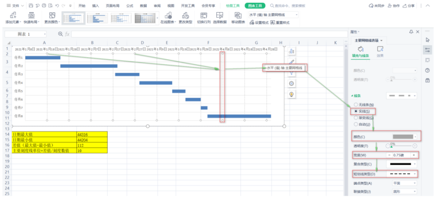Select the 无线条(N) radio option
This screenshot has width=435, height=197.
(356, 105)
